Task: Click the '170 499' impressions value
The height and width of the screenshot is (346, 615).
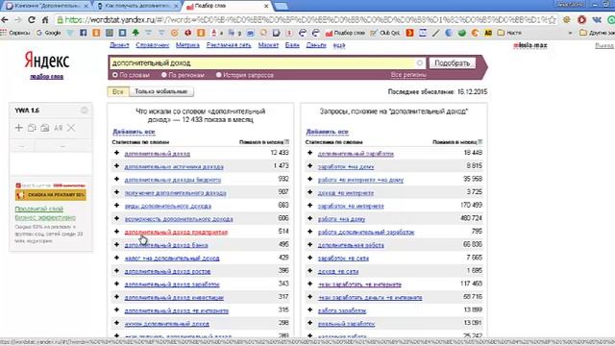Action: click(x=471, y=205)
